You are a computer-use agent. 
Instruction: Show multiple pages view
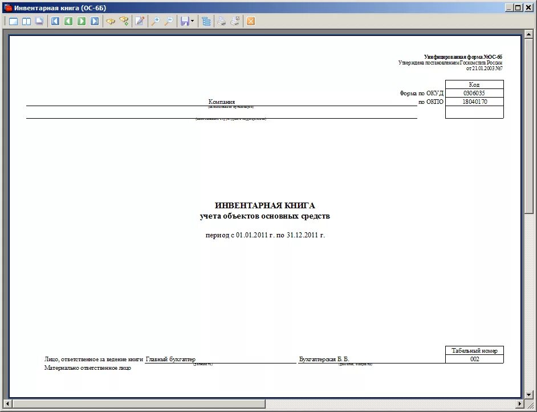(39, 21)
